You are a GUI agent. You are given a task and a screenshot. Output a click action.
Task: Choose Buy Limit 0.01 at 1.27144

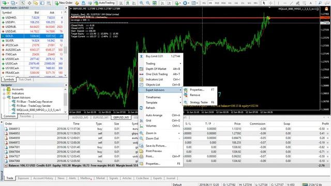[161, 56]
